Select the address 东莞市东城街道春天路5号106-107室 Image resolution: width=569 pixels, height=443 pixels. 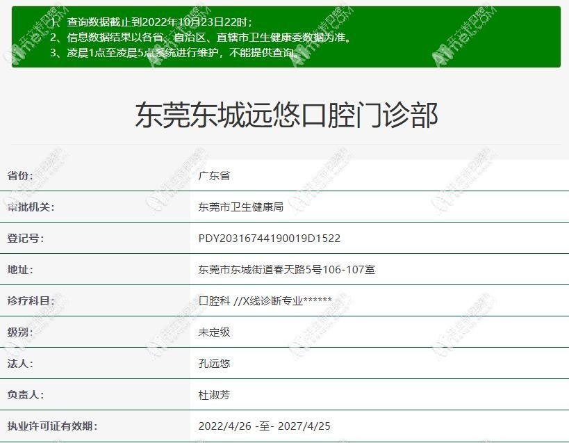pos(287,269)
